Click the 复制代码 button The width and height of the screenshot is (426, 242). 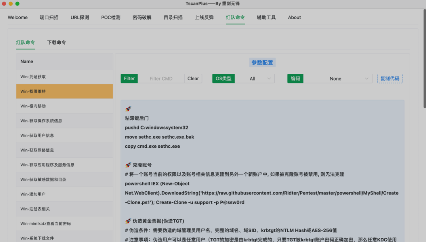[x=390, y=79]
